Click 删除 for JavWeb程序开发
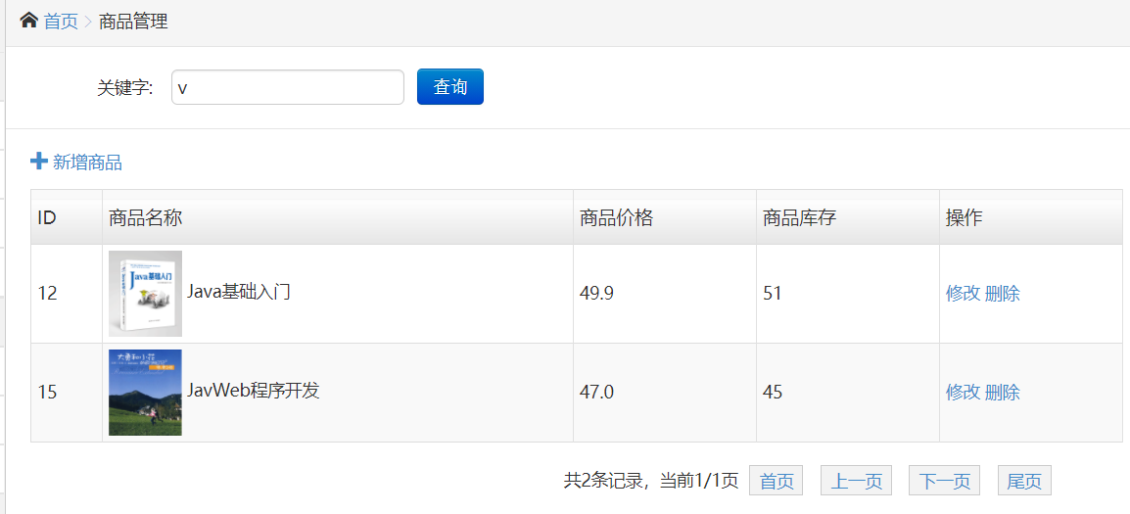The image size is (1130, 514). pyautogui.click(x=1003, y=393)
